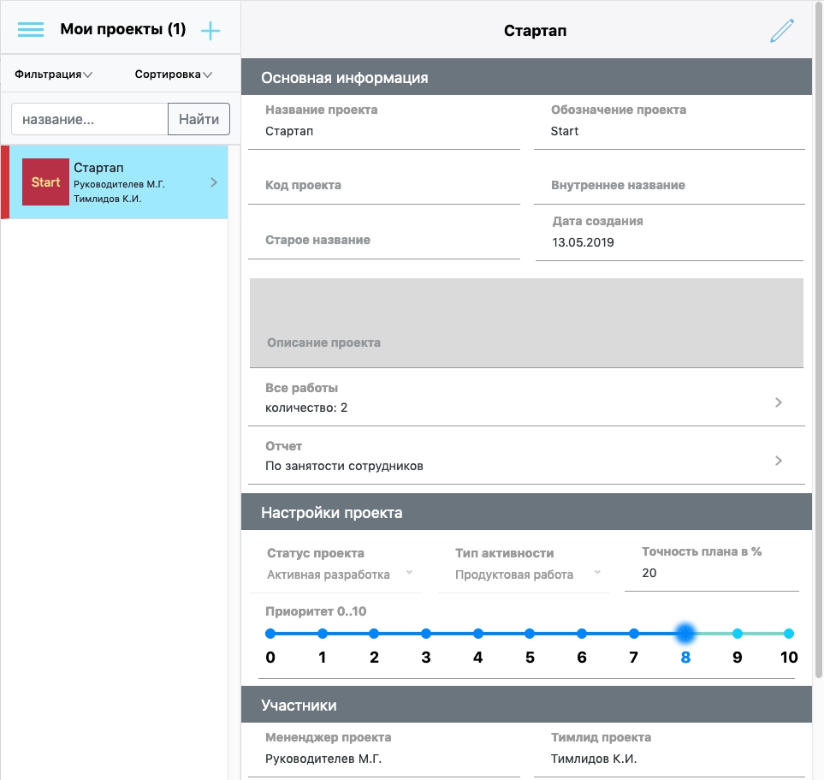Focus the название search input field
The width and height of the screenshot is (824, 780).
pos(89,120)
